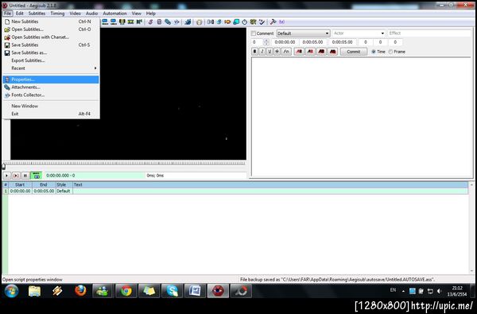This screenshot has height=314, width=477.
Task: Click the Commit button
Action: coord(354,52)
